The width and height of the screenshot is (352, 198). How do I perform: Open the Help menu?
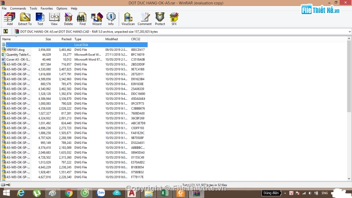pos(74,8)
